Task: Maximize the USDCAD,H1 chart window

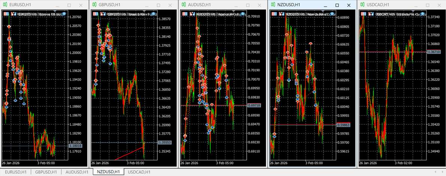Action: click(427, 5)
